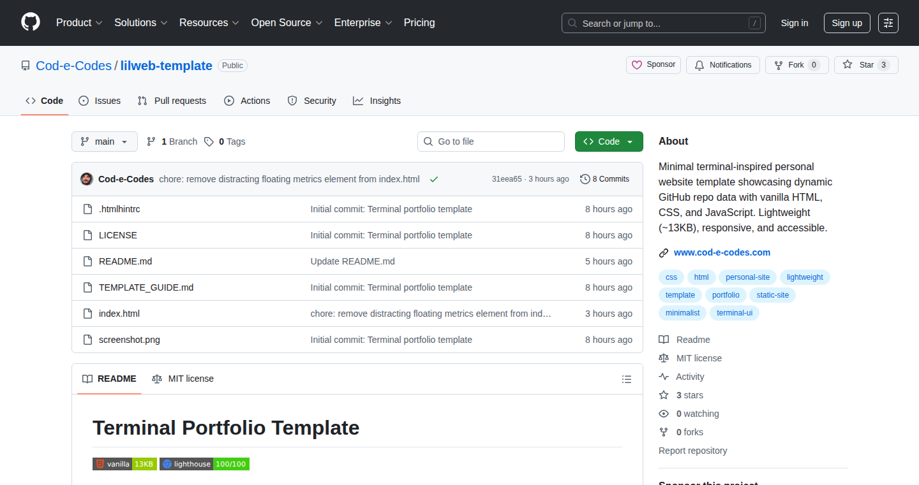Click the accessibility settings icon in header
Screen dimensions: 919x485
point(888,23)
